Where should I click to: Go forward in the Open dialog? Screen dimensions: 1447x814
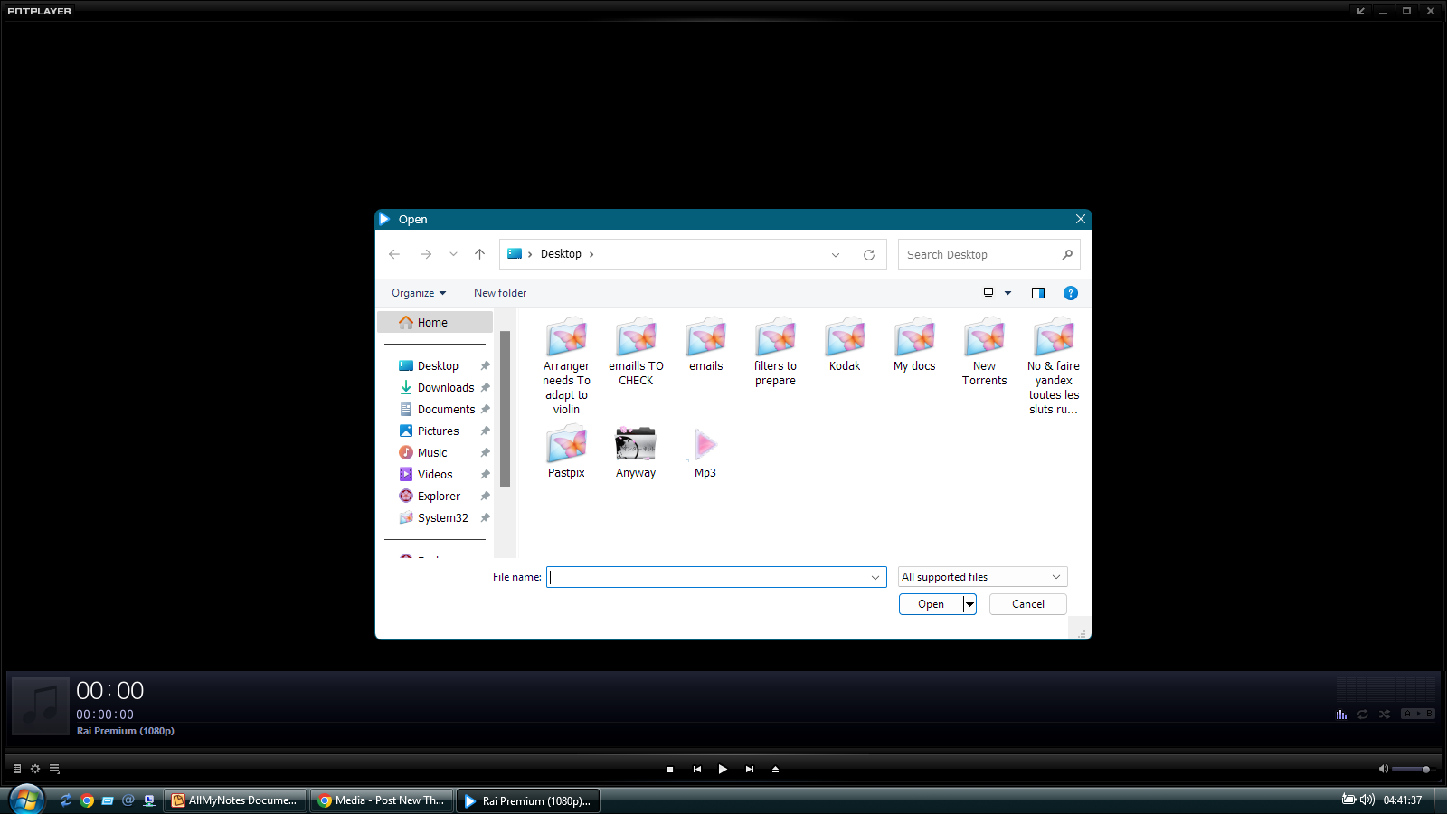click(x=426, y=254)
